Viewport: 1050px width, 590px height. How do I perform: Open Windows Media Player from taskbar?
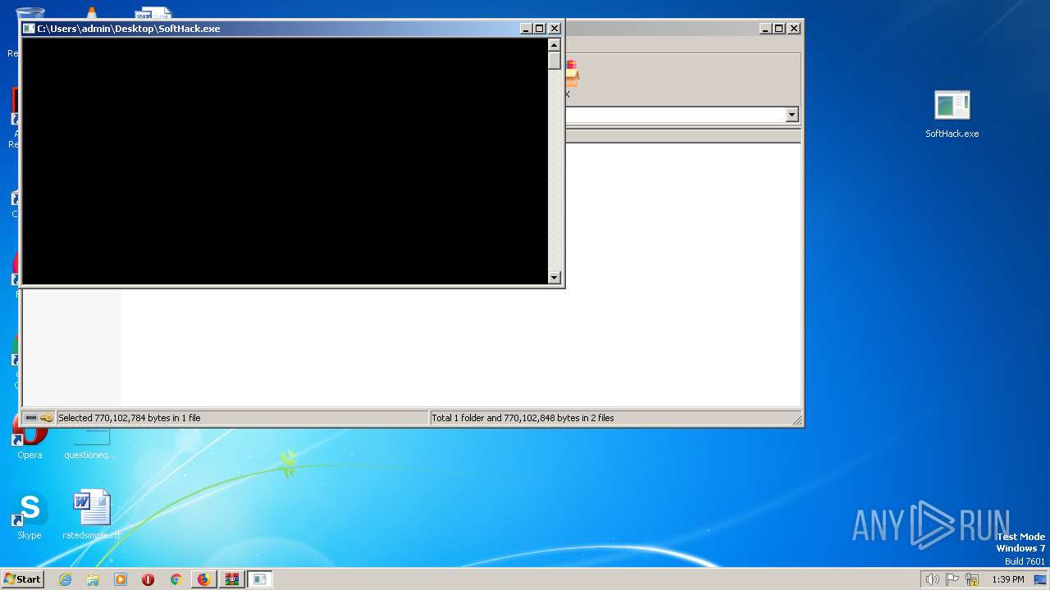tap(121, 579)
